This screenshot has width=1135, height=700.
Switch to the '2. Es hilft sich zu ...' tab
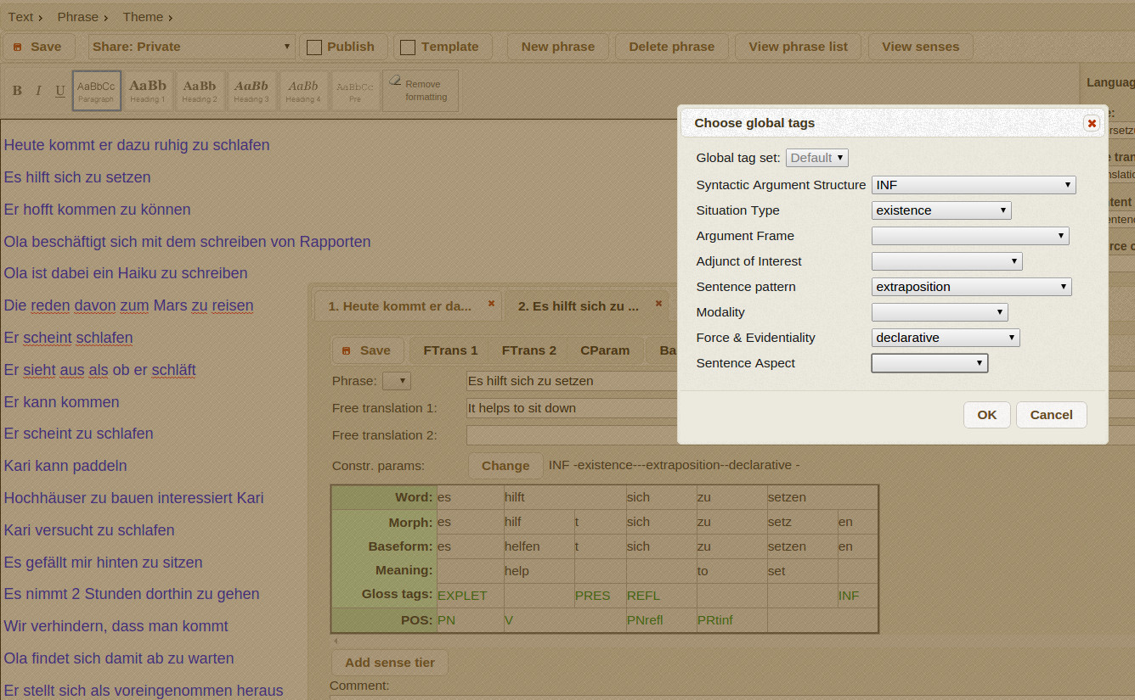[578, 306]
